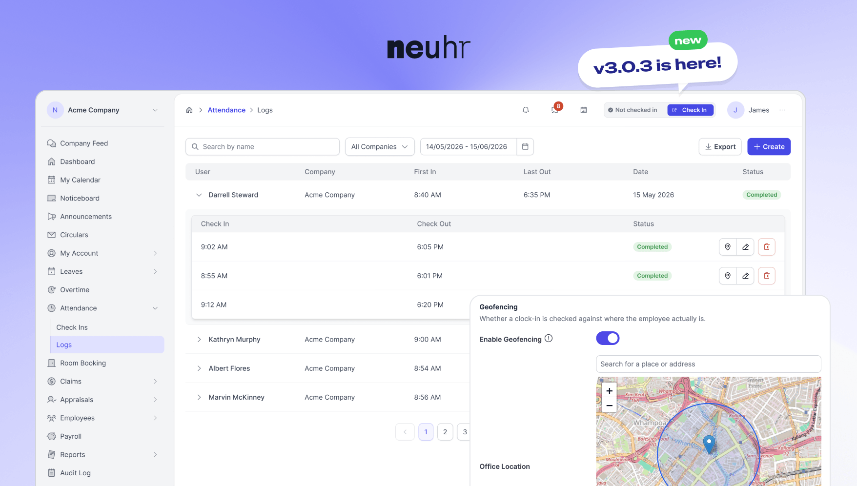Click the N company logo avatar

click(x=55, y=110)
